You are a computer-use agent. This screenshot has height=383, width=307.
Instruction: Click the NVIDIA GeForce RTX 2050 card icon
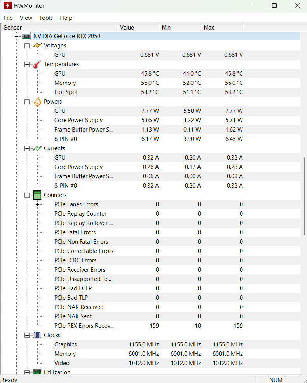pos(26,36)
